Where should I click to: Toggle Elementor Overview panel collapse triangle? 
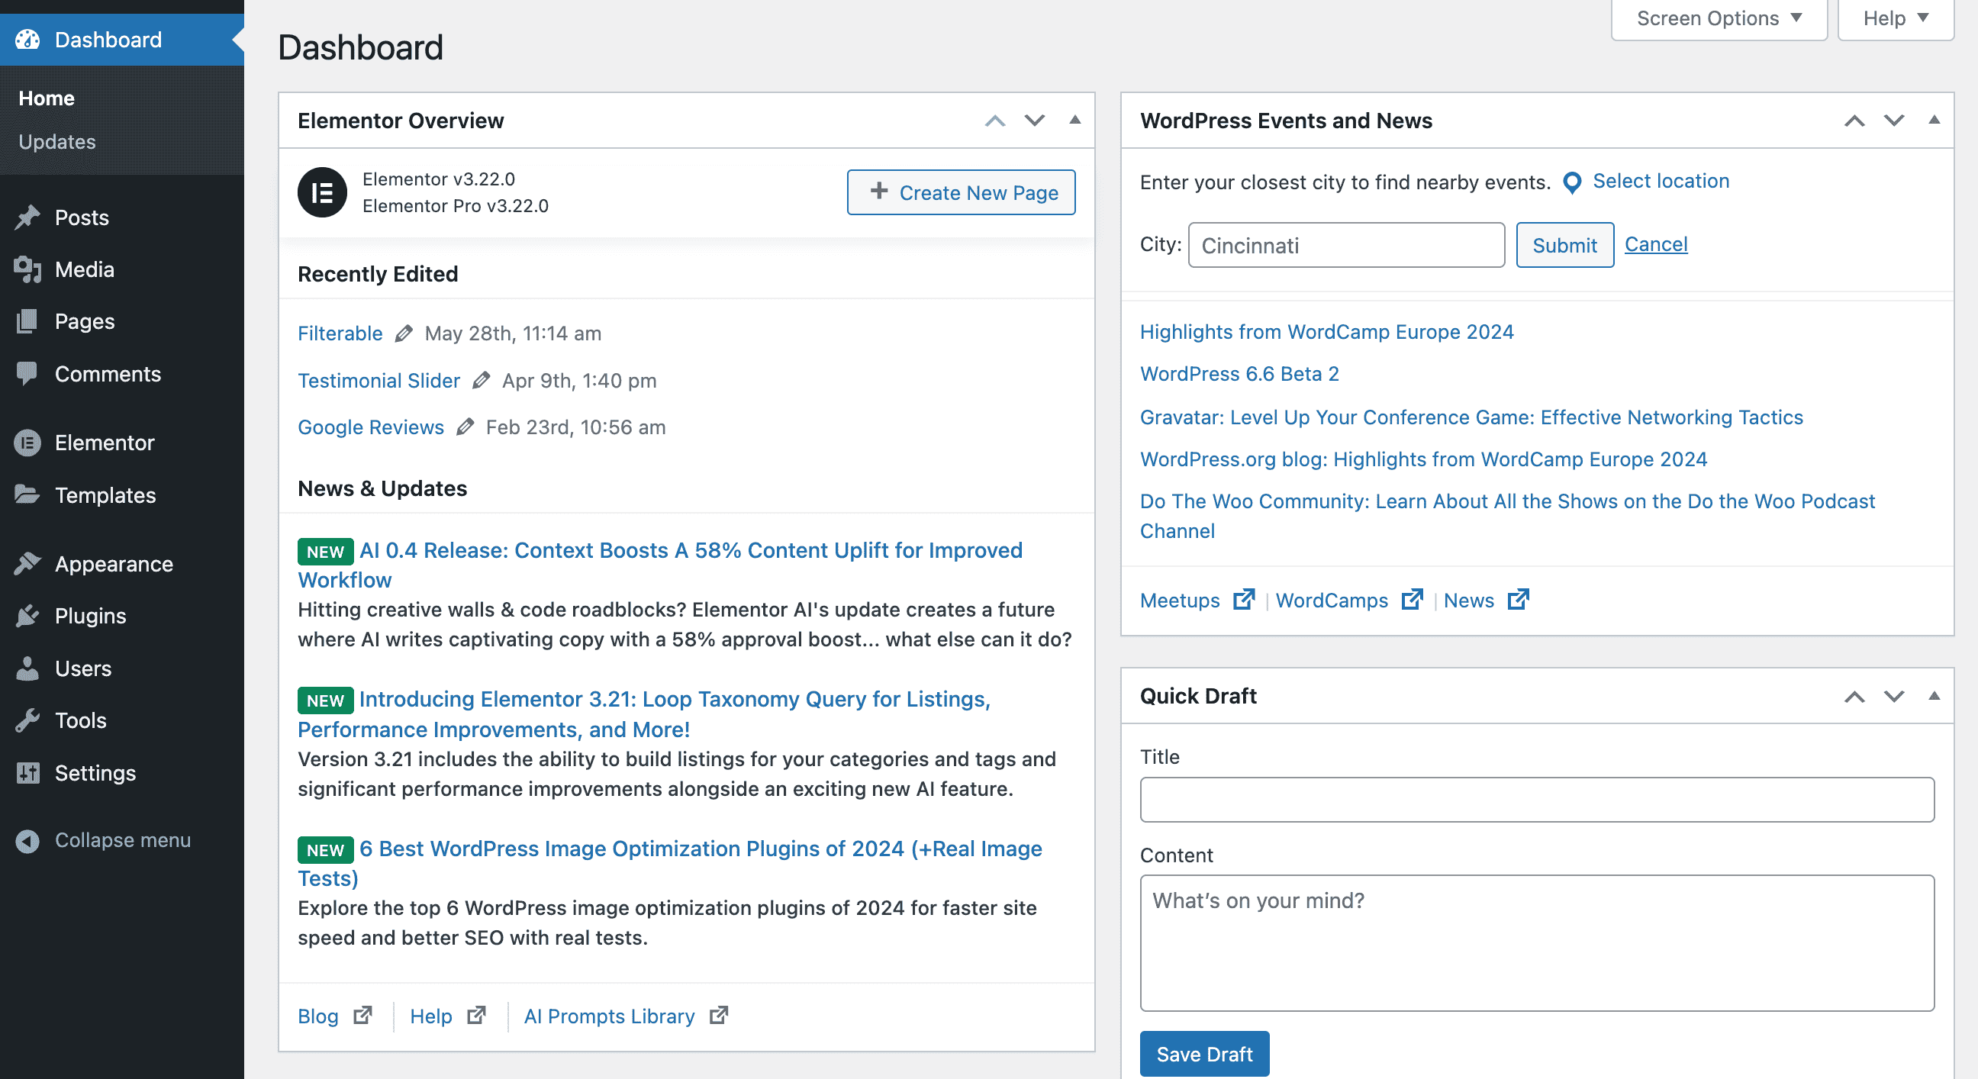pyautogui.click(x=1074, y=121)
